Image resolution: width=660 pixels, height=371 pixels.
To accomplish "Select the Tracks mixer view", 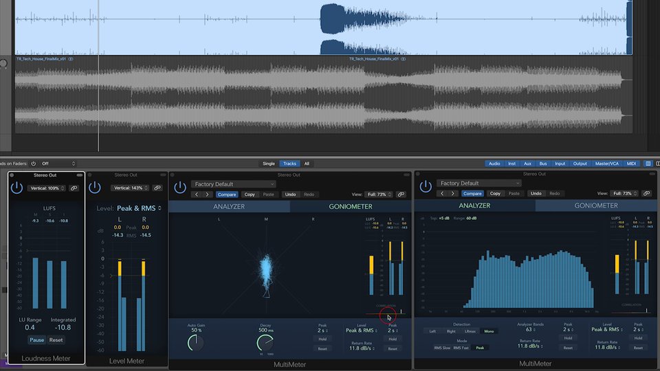I will click(x=289, y=164).
